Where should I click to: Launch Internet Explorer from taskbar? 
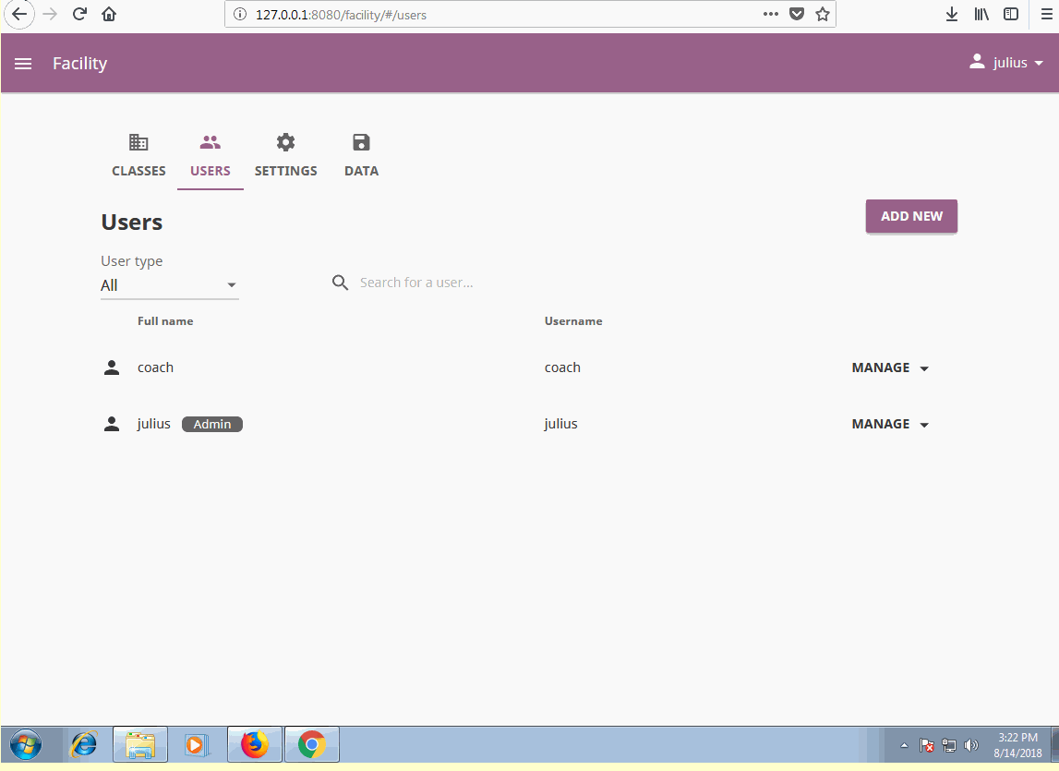84,744
